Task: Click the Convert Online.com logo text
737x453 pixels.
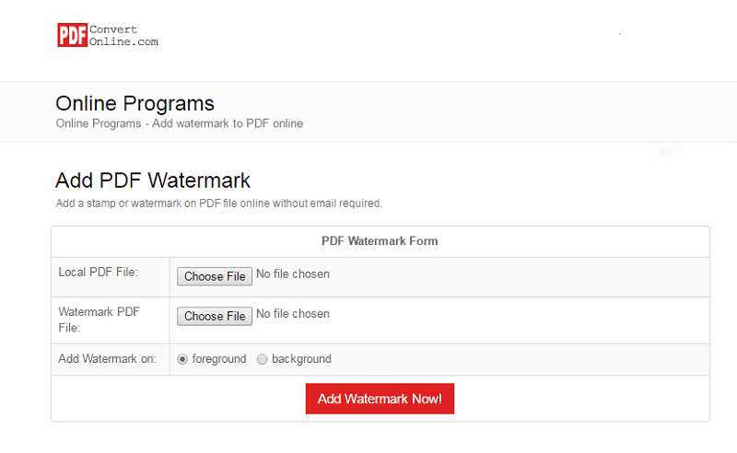Action: coord(123,35)
